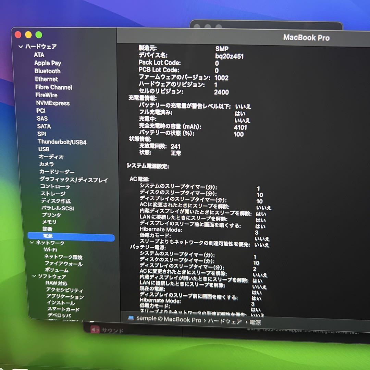This screenshot has width=370, height=370.
Task: Collapse the ソフトウェア section
Action: click(34, 276)
